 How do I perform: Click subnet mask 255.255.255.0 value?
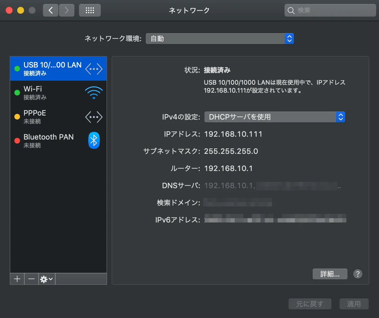click(x=231, y=151)
